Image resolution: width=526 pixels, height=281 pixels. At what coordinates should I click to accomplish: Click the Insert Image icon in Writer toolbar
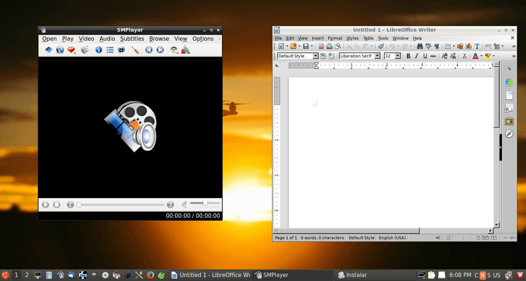point(460,46)
